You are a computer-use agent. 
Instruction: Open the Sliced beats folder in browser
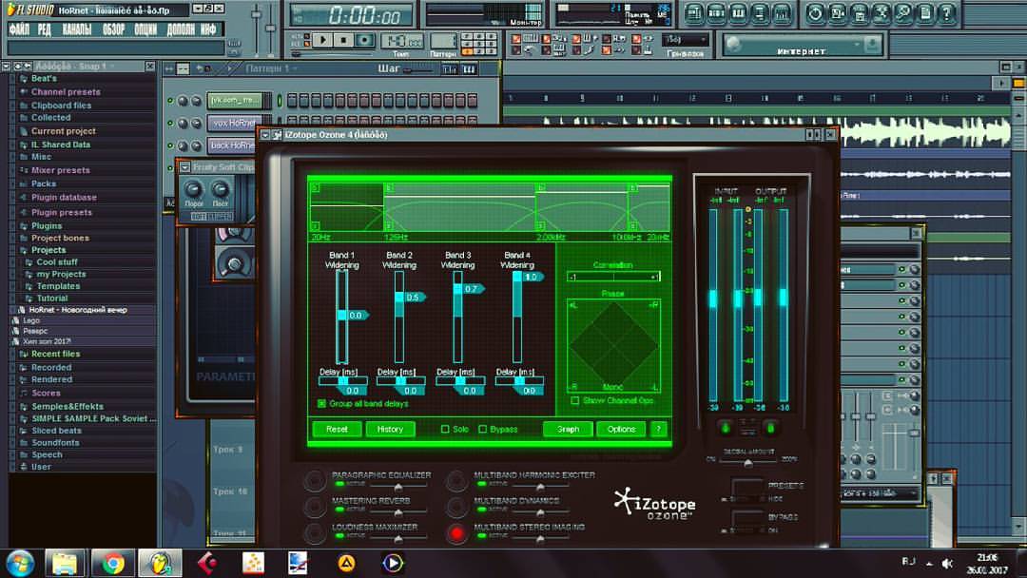56,430
